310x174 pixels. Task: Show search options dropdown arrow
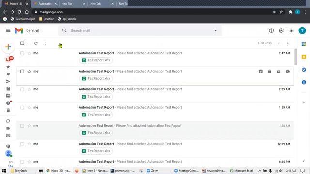pos(215,30)
